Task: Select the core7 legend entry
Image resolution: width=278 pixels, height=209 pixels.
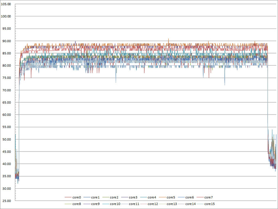Action: point(205,197)
